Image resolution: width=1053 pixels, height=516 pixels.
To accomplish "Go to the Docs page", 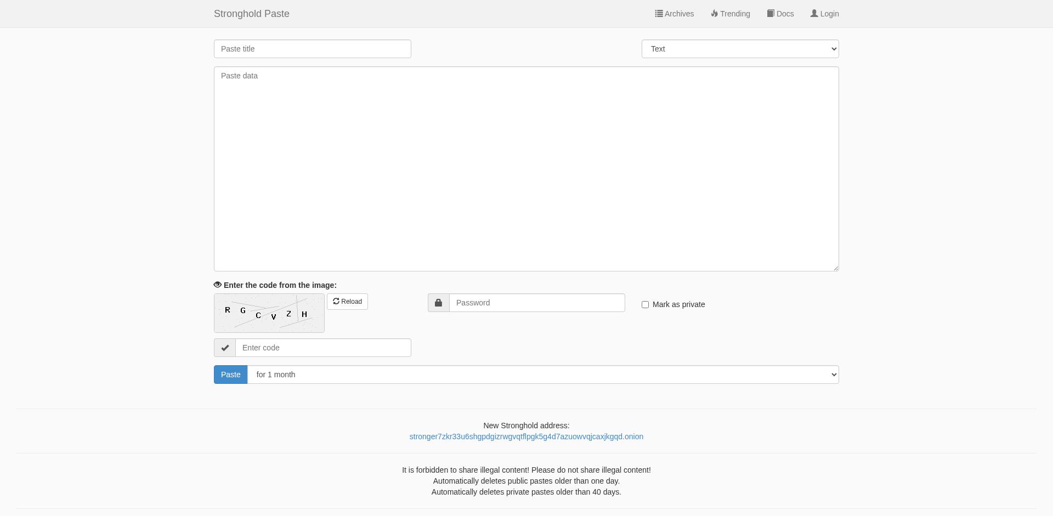I will coord(784,14).
